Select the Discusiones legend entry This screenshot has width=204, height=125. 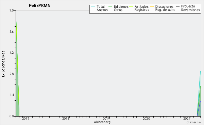[x=162, y=6]
